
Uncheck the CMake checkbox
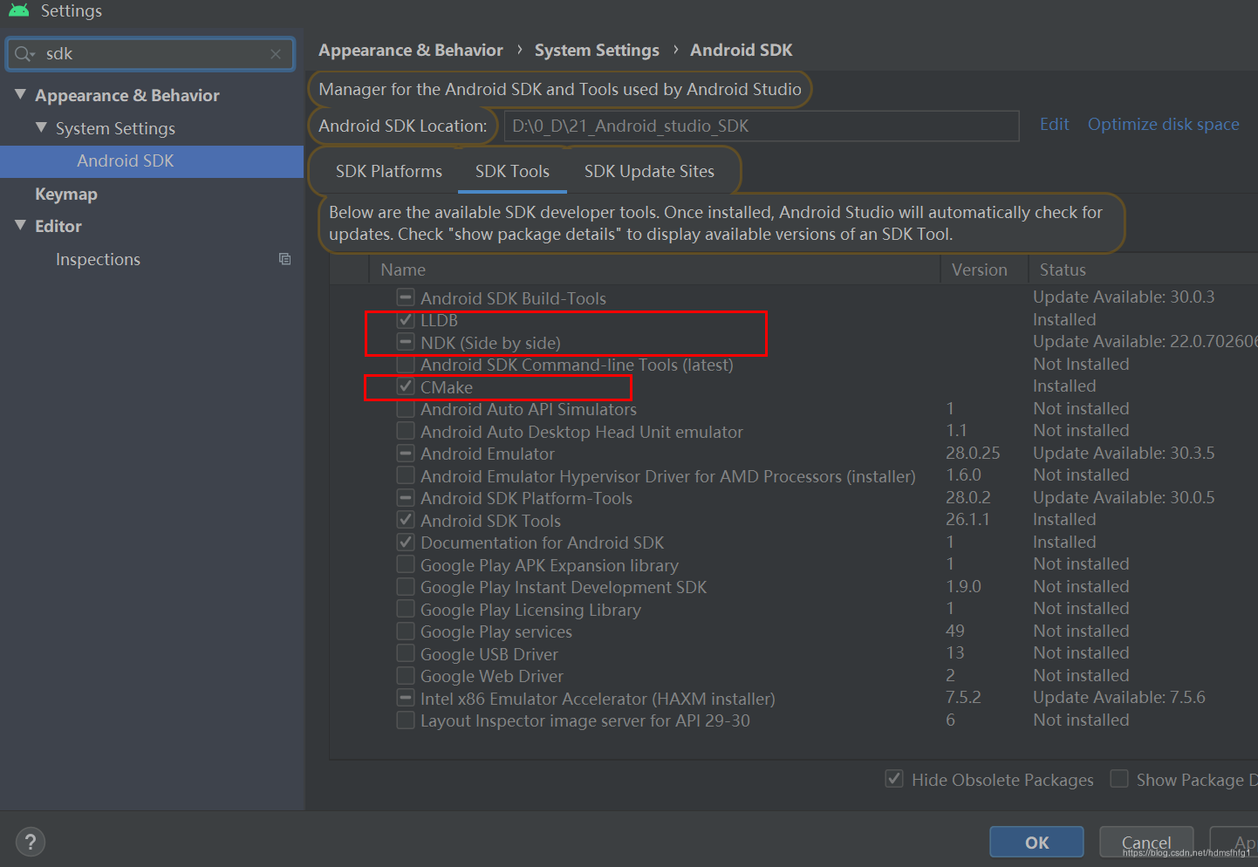click(406, 386)
